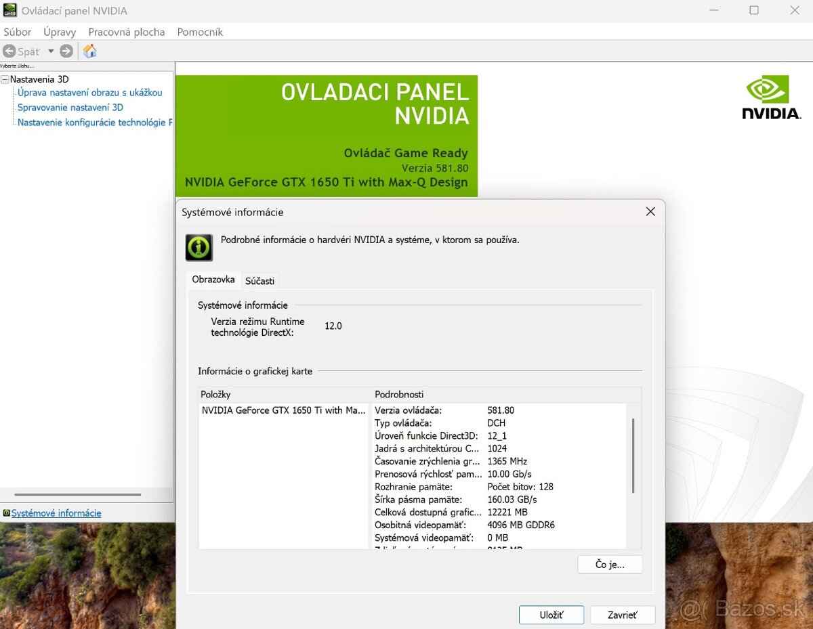Viewport: 813px width, 629px height.
Task: Open the Úpravy menu
Action: click(x=60, y=32)
